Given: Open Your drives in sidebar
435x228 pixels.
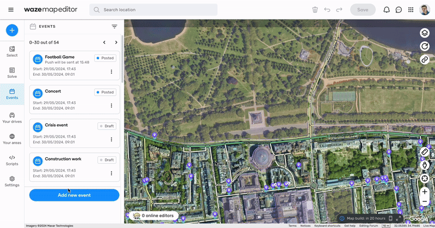Looking at the screenshot, I should coord(12,118).
